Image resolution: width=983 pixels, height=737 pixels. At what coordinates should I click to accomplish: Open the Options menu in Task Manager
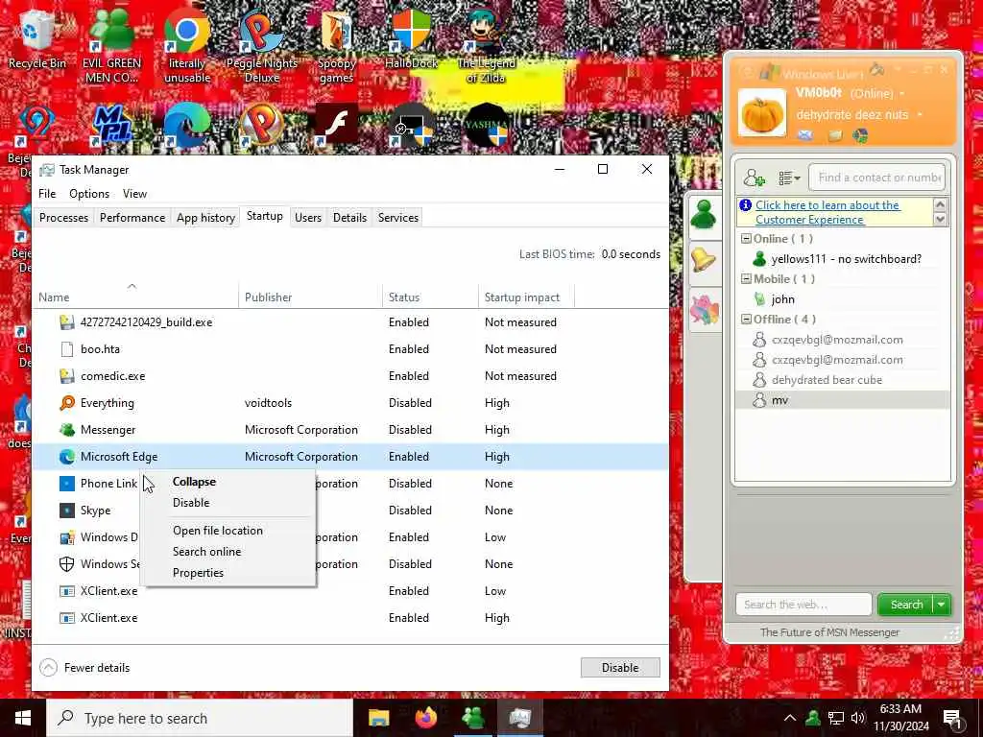point(89,194)
